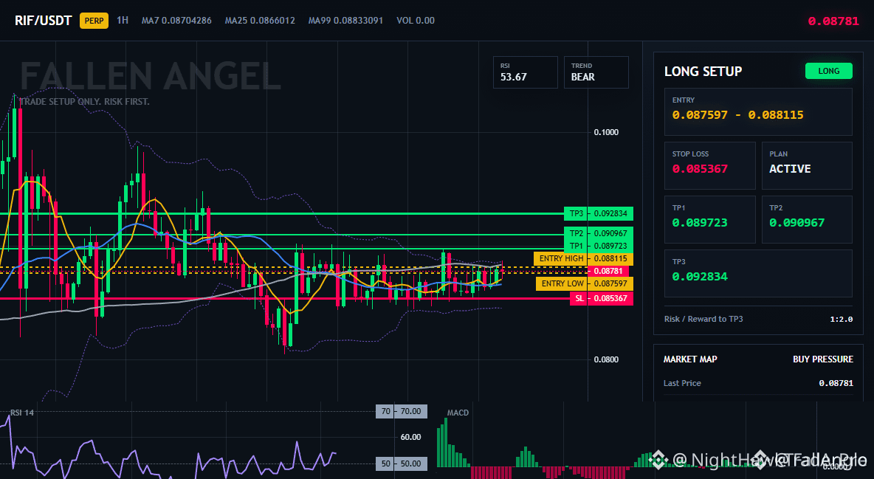Click the 60.00 RSI axis value
The image size is (874, 479).
(x=411, y=437)
